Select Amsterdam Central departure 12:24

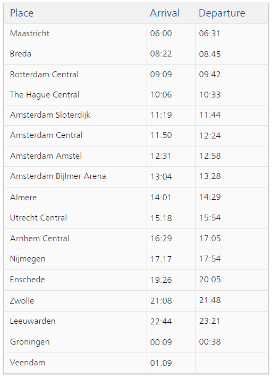click(x=210, y=135)
